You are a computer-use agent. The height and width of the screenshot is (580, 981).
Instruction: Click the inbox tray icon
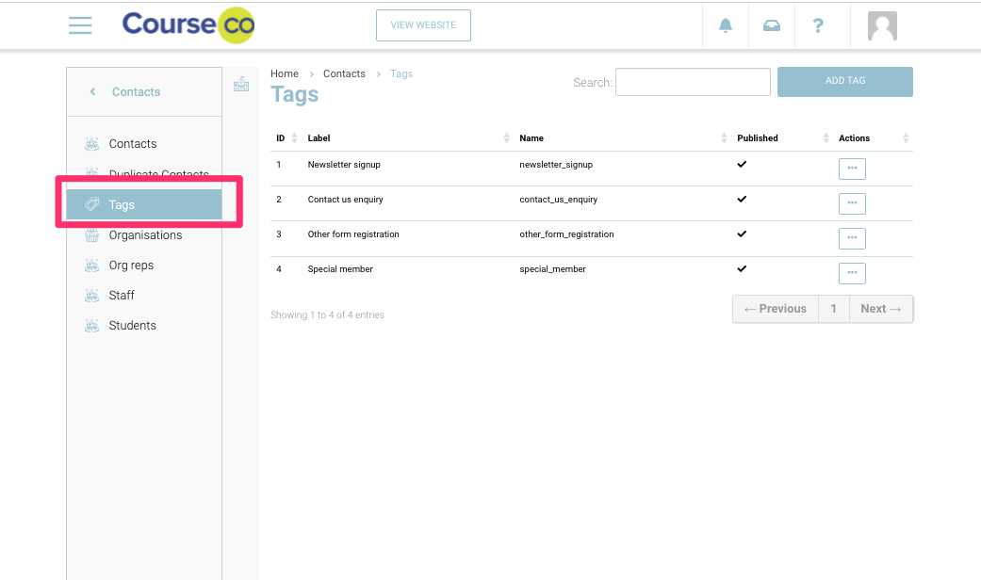click(x=772, y=24)
